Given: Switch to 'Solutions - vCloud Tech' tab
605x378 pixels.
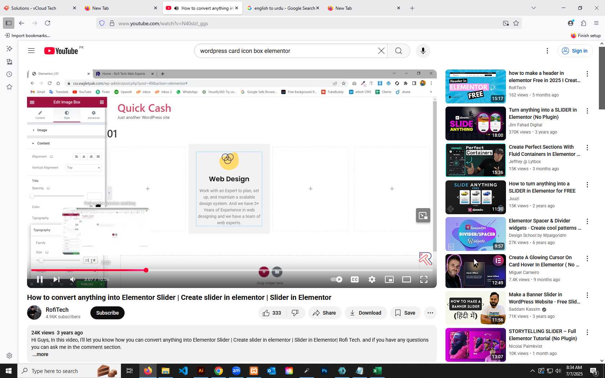Looking at the screenshot, I should (x=40, y=8).
